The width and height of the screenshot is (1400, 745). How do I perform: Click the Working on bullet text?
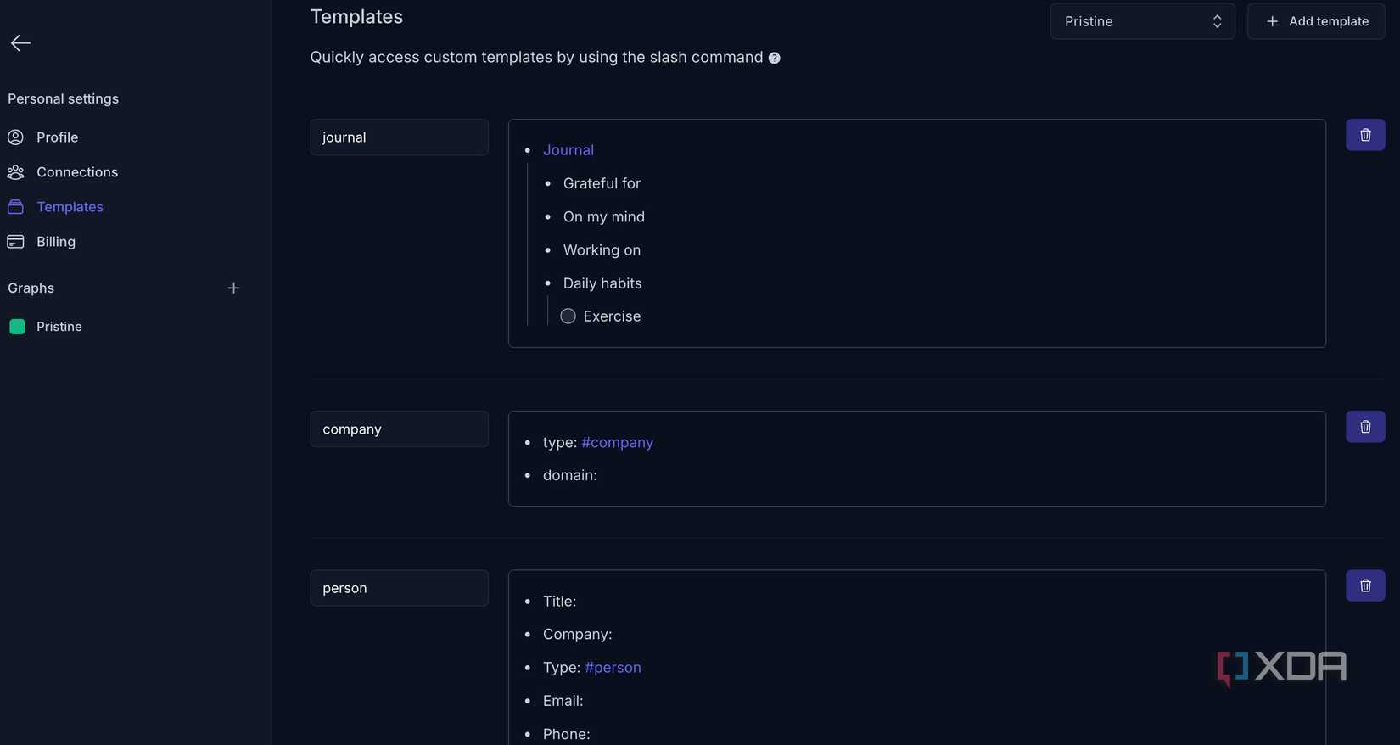point(602,249)
